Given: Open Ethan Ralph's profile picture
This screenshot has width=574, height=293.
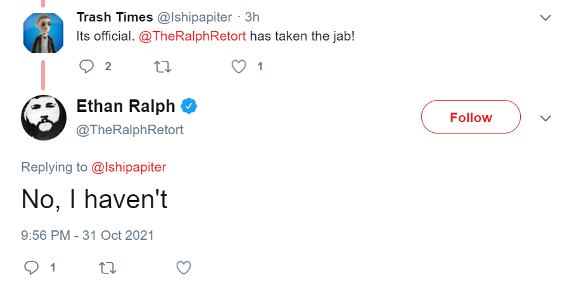Looking at the screenshot, I should [x=44, y=118].
